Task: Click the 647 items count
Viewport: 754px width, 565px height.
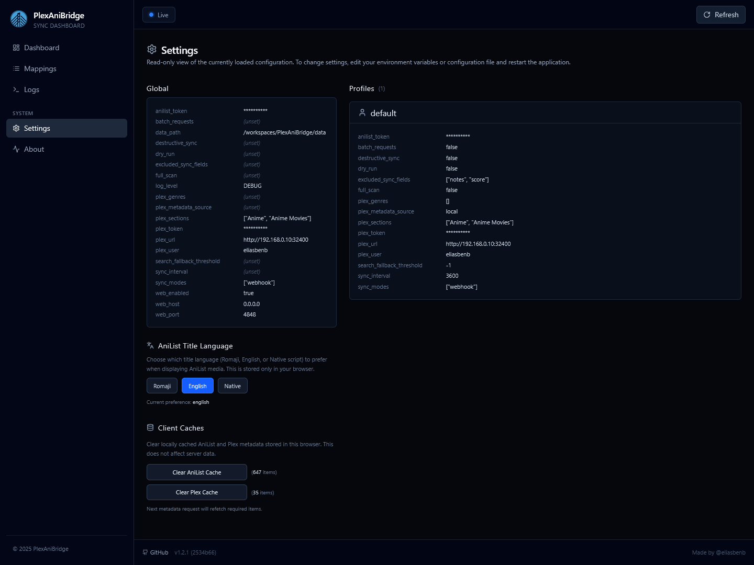Action: [x=264, y=472]
